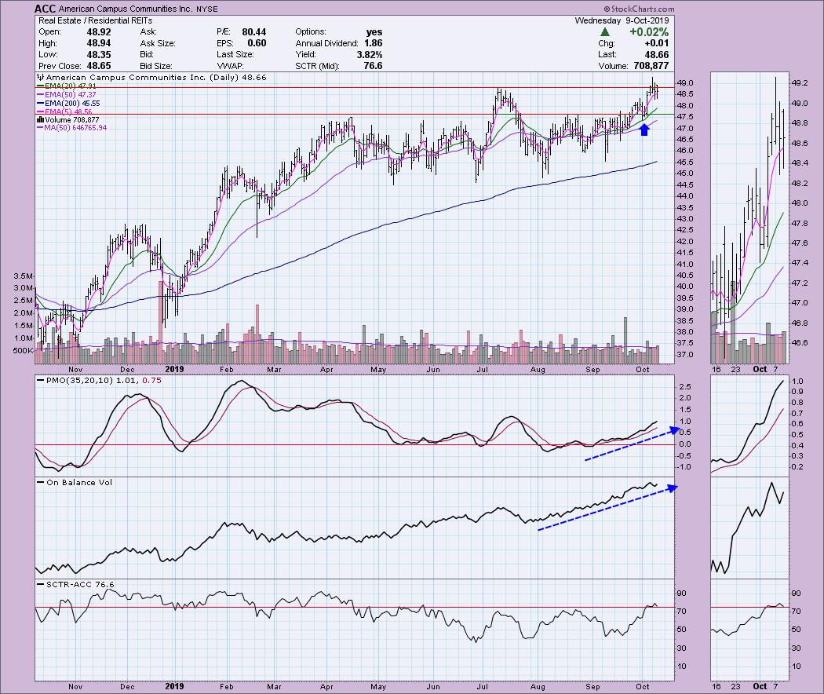Screen dimensions: 824x694
Task: Click the Last price value 48.66
Action: coord(657,55)
